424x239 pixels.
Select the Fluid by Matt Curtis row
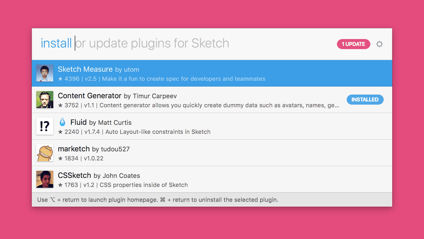coord(212,126)
